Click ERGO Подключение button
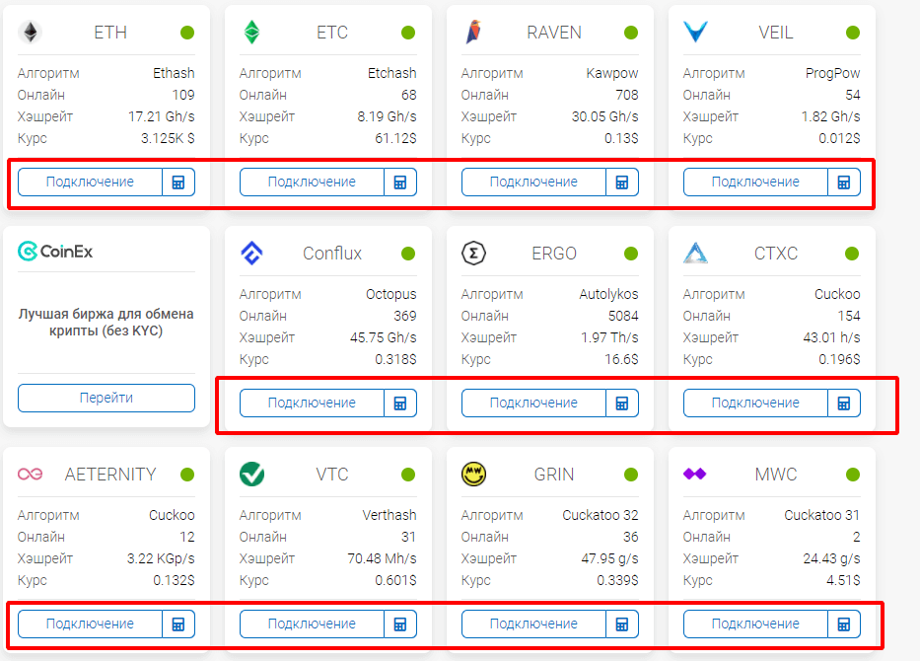Image resolution: width=920 pixels, height=661 pixels. click(x=533, y=404)
